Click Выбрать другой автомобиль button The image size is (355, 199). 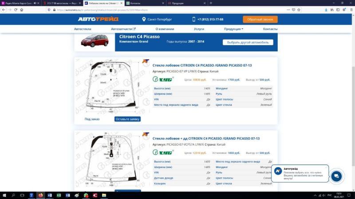pyautogui.click(x=248, y=42)
